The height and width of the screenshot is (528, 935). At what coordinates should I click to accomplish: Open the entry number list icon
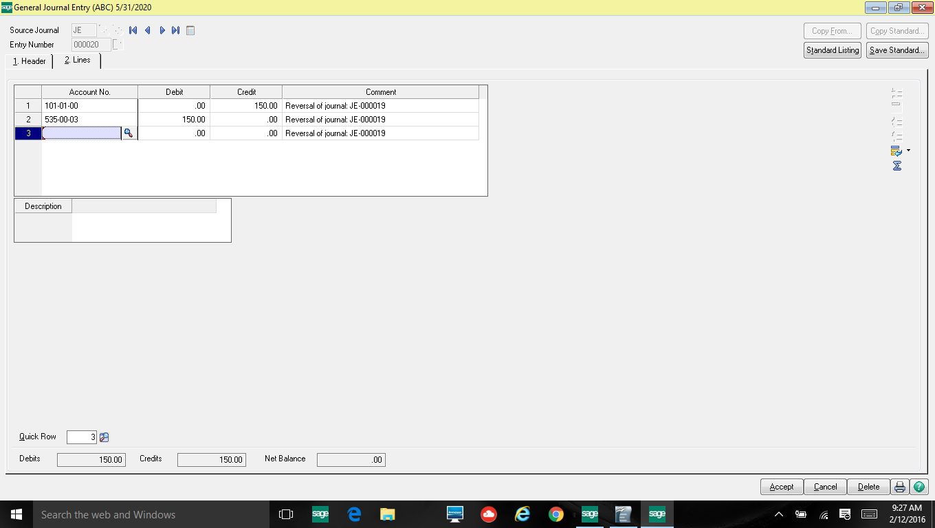(x=190, y=30)
